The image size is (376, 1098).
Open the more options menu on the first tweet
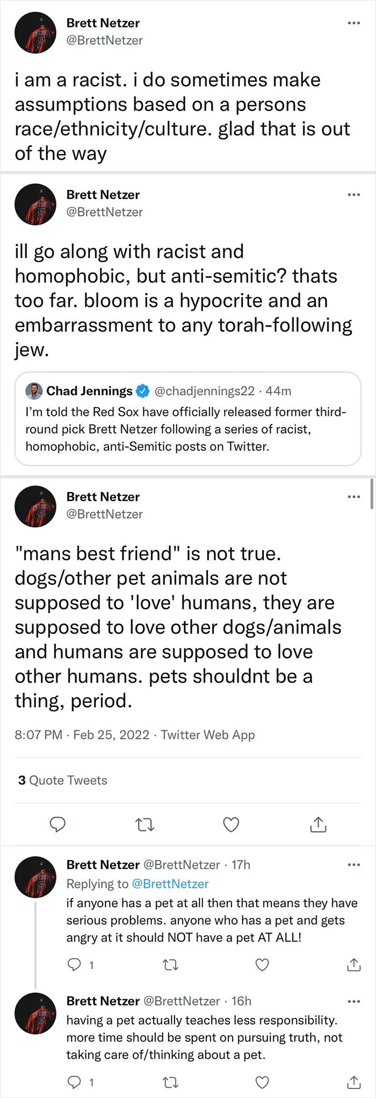[353, 23]
